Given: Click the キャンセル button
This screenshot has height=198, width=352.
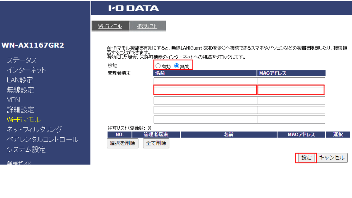Looking at the screenshot, I should point(331,158).
